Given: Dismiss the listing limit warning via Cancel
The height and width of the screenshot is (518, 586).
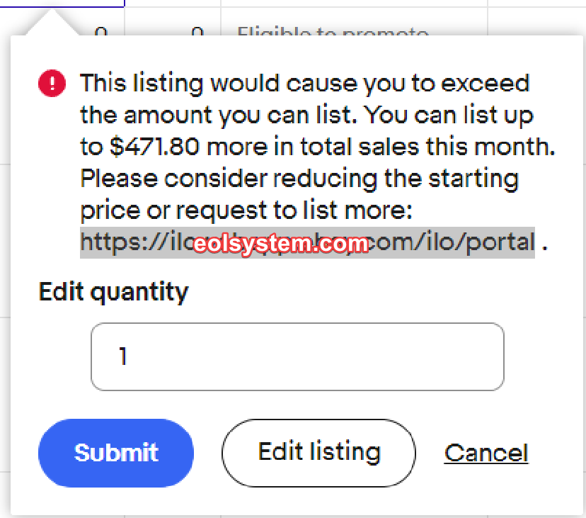Looking at the screenshot, I should [x=486, y=454].
